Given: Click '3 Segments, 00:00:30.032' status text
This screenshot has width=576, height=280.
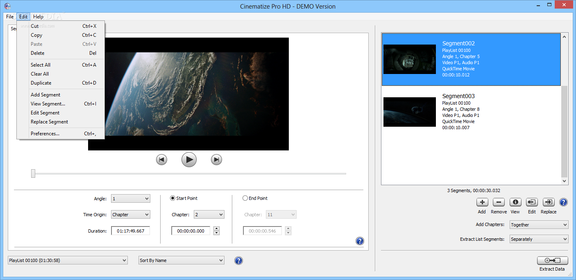Looking at the screenshot, I should click(x=474, y=190).
